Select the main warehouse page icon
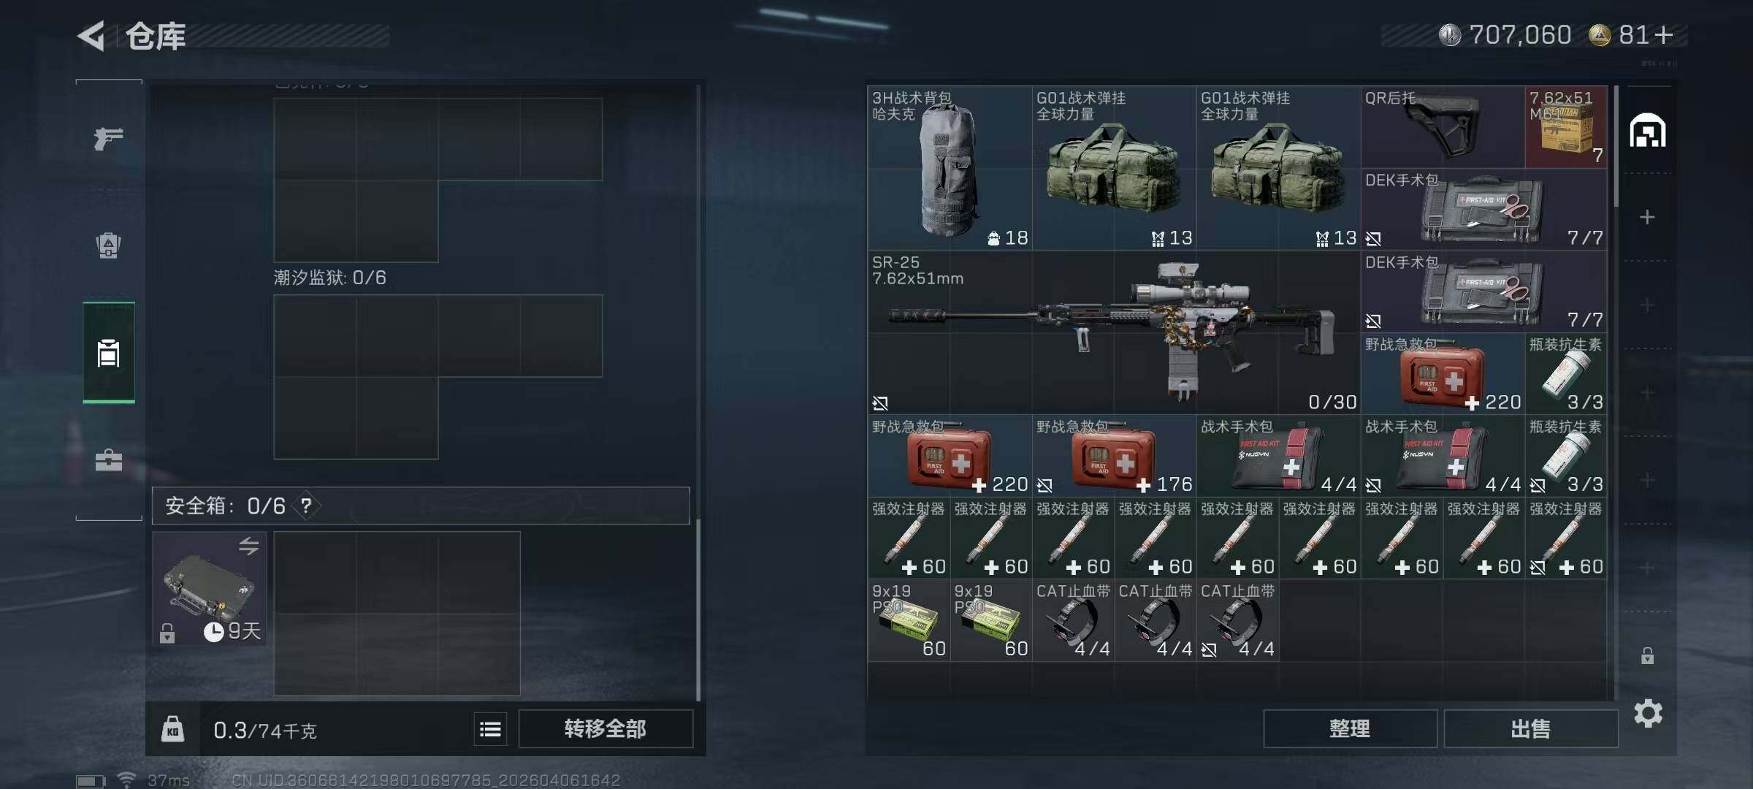 point(1648,131)
